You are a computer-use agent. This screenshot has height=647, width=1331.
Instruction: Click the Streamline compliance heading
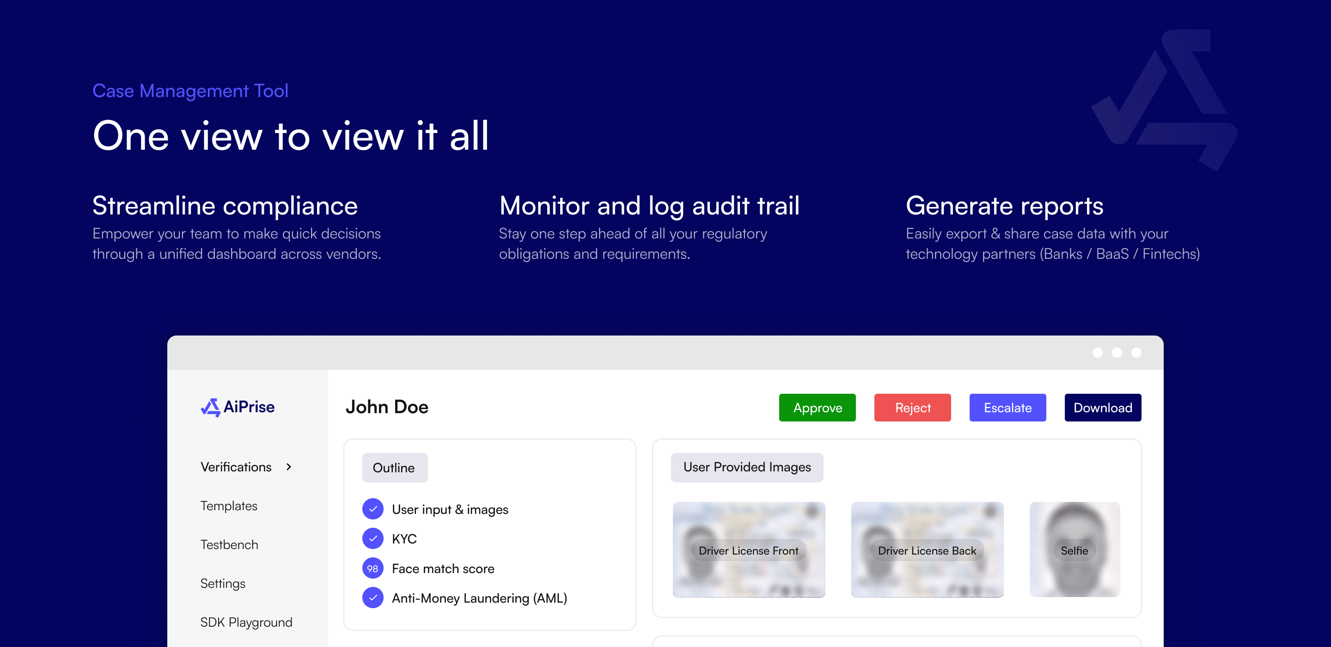(225, 206)
